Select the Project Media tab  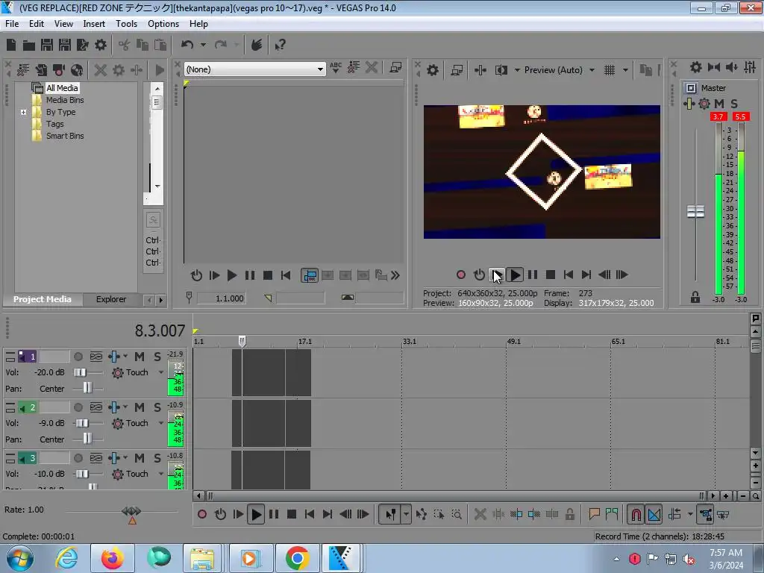coord(43,299)
